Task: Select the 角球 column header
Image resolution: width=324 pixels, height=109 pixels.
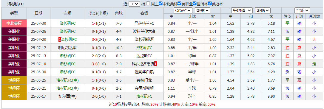Action: coord(119,13)
